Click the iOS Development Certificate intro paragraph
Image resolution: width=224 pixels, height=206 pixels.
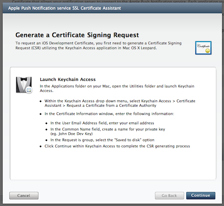[x=99, y=45]
